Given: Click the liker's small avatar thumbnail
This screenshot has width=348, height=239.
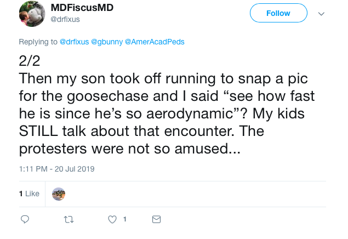Looking at the screenshot, I should pyautogui.click(x=59, y=194).
